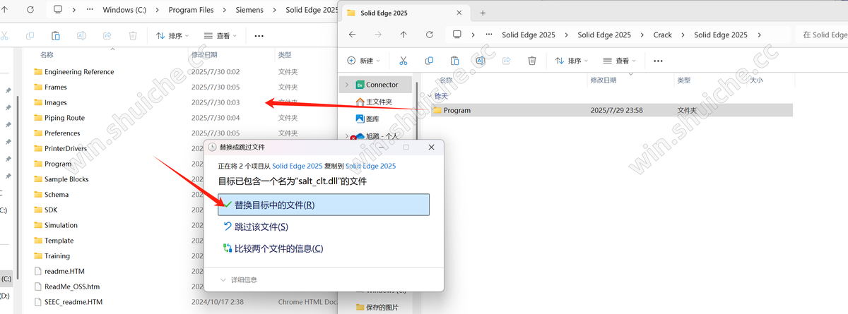Click Paste icon in right window toolbar

[455, 61]
